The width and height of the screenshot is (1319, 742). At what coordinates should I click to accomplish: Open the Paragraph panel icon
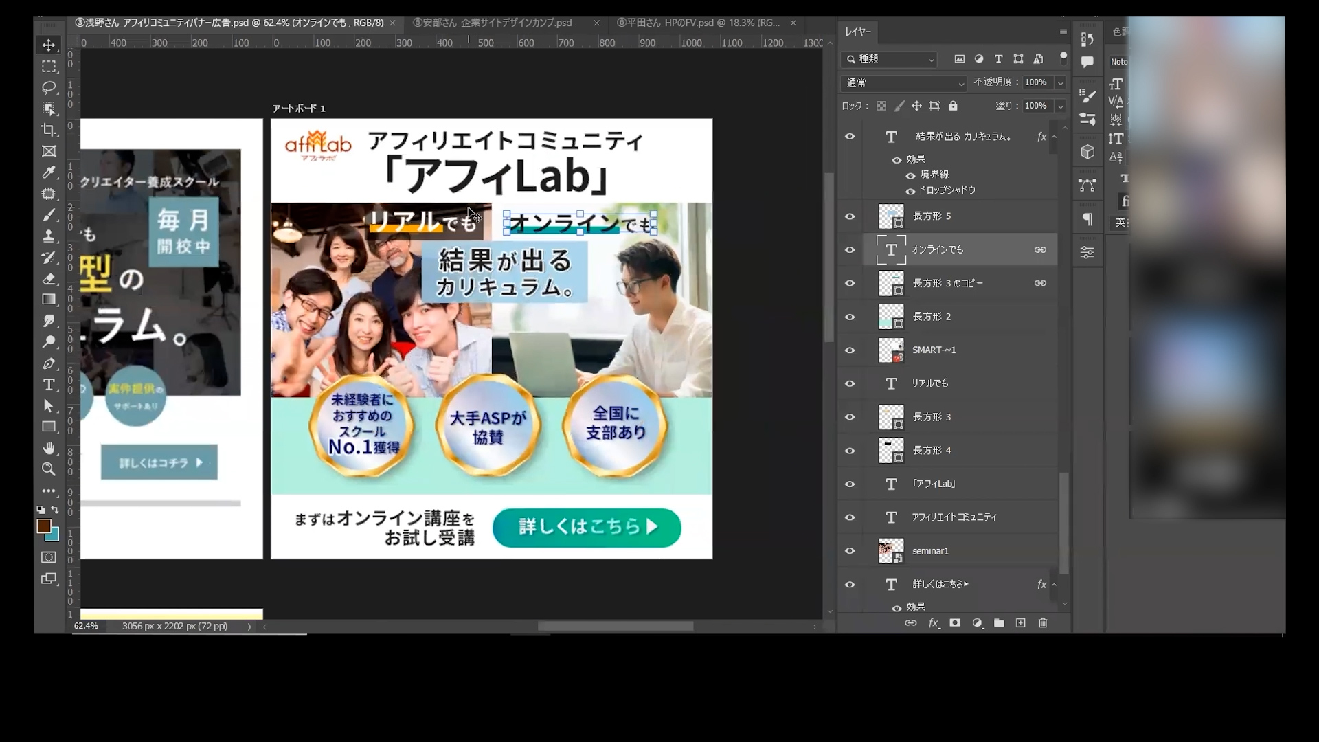click(1087, 218)
